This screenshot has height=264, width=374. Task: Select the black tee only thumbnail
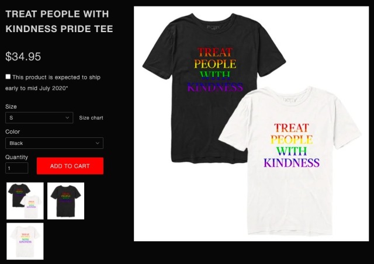[66, 201]
